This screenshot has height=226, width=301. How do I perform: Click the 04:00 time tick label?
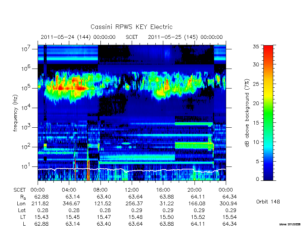69,190
